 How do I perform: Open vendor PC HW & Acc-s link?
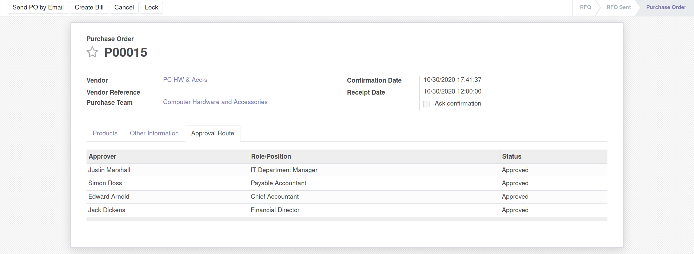185,80
